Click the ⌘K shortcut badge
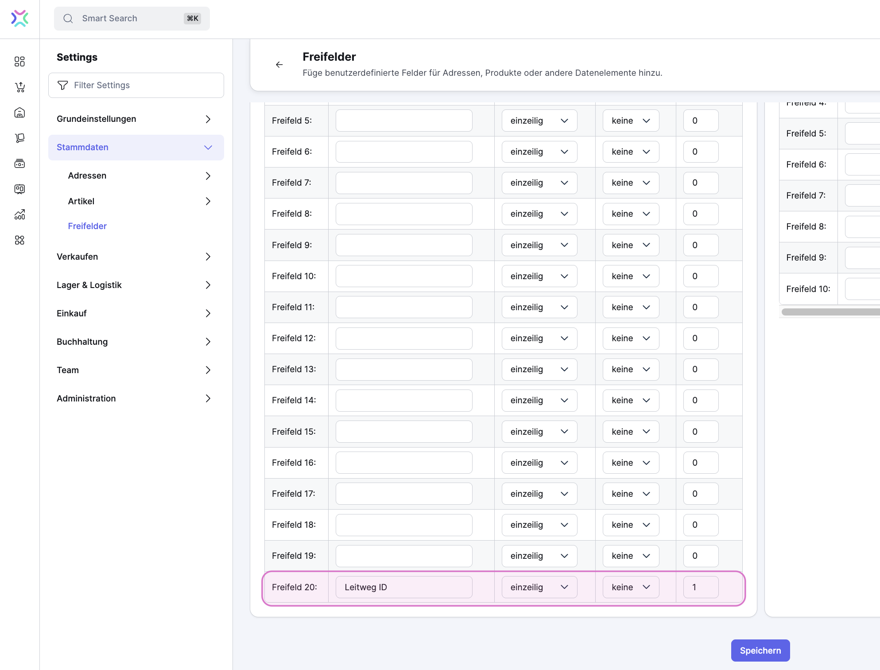880x670 pixels. 193,19
